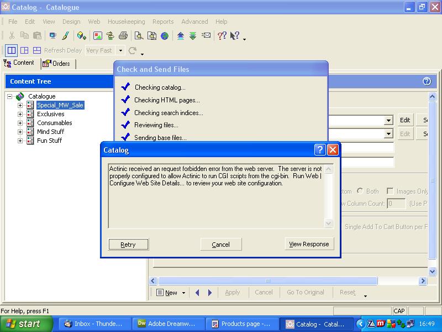
Task: Click the upload to web arrow icon
Action: [181, 36]
